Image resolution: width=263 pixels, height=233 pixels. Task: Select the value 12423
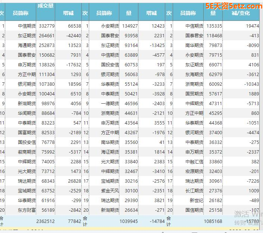coord(158,26)
